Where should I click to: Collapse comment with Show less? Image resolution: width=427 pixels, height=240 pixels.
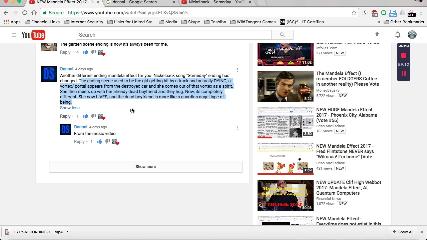tap(70, 108)
